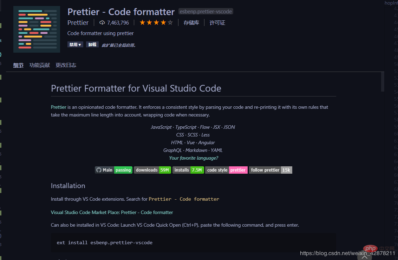Open the Your favorite language? link
Viewport: 398px width, 260px height.
click(194, 158)
